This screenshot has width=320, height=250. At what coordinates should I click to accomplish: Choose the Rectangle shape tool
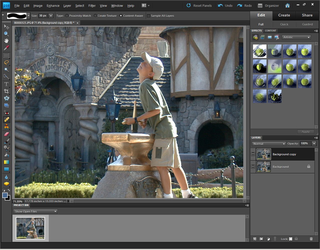pos(6,169)
